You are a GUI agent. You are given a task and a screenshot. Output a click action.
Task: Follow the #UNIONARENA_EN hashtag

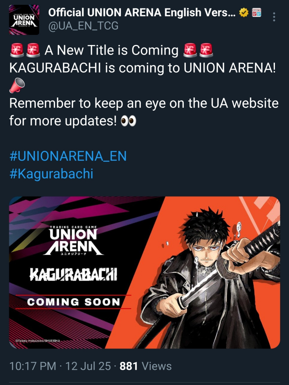click(x=68, y=156)
